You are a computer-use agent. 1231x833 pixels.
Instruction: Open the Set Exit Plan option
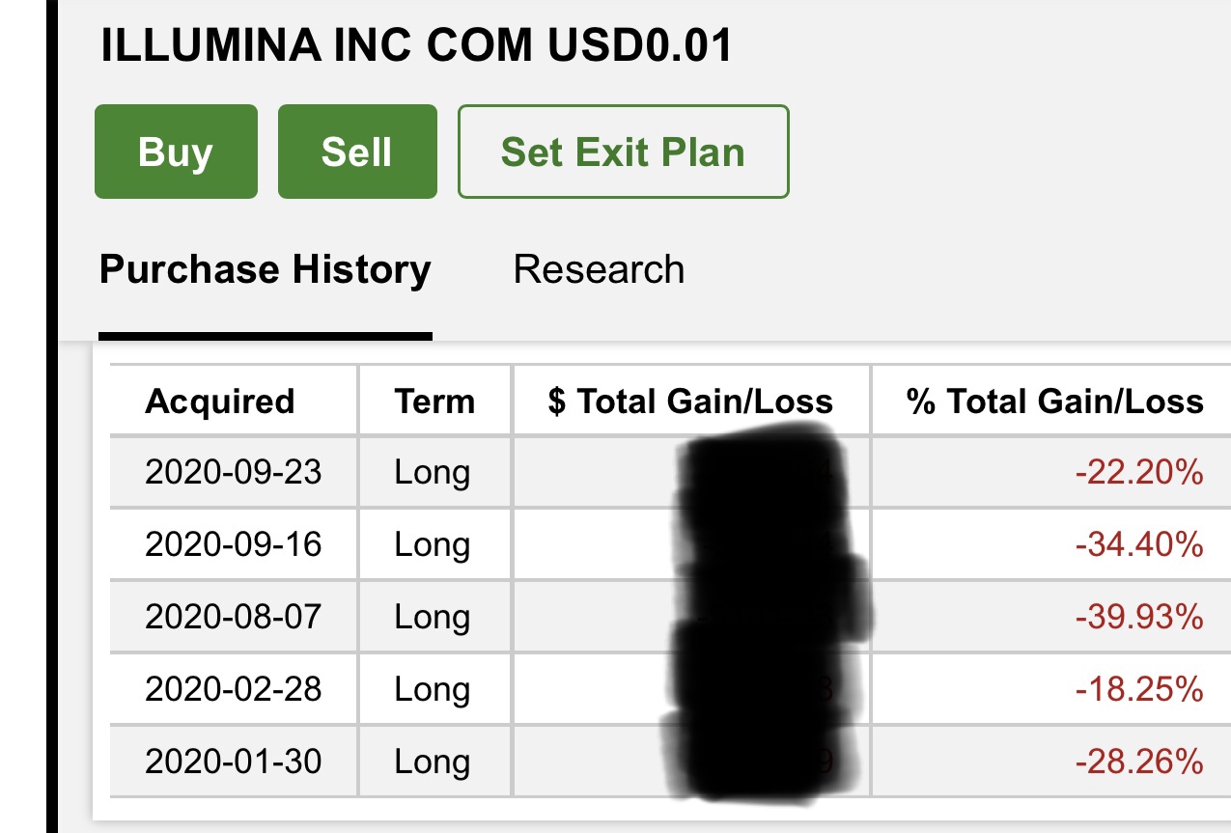[x=623, y=153]
